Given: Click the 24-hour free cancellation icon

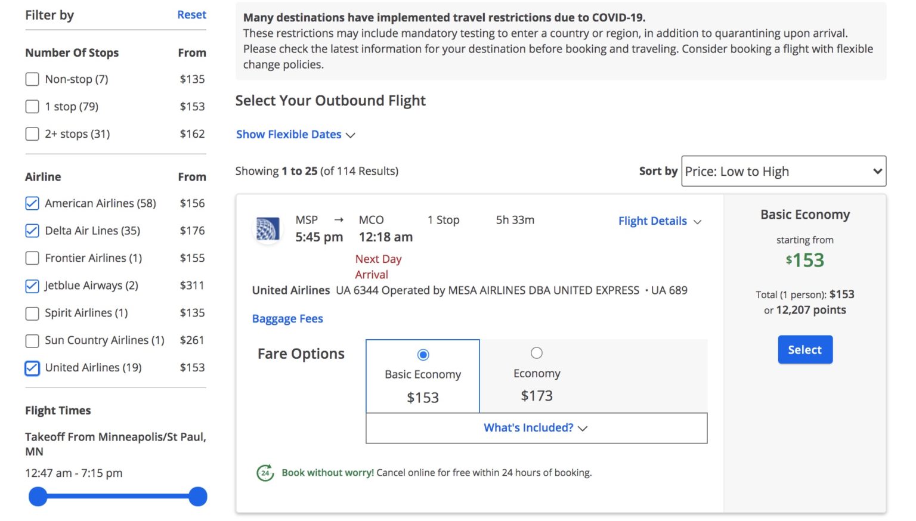Looking at the screenshot, I should pyautogui.click(x=265, y=472).
